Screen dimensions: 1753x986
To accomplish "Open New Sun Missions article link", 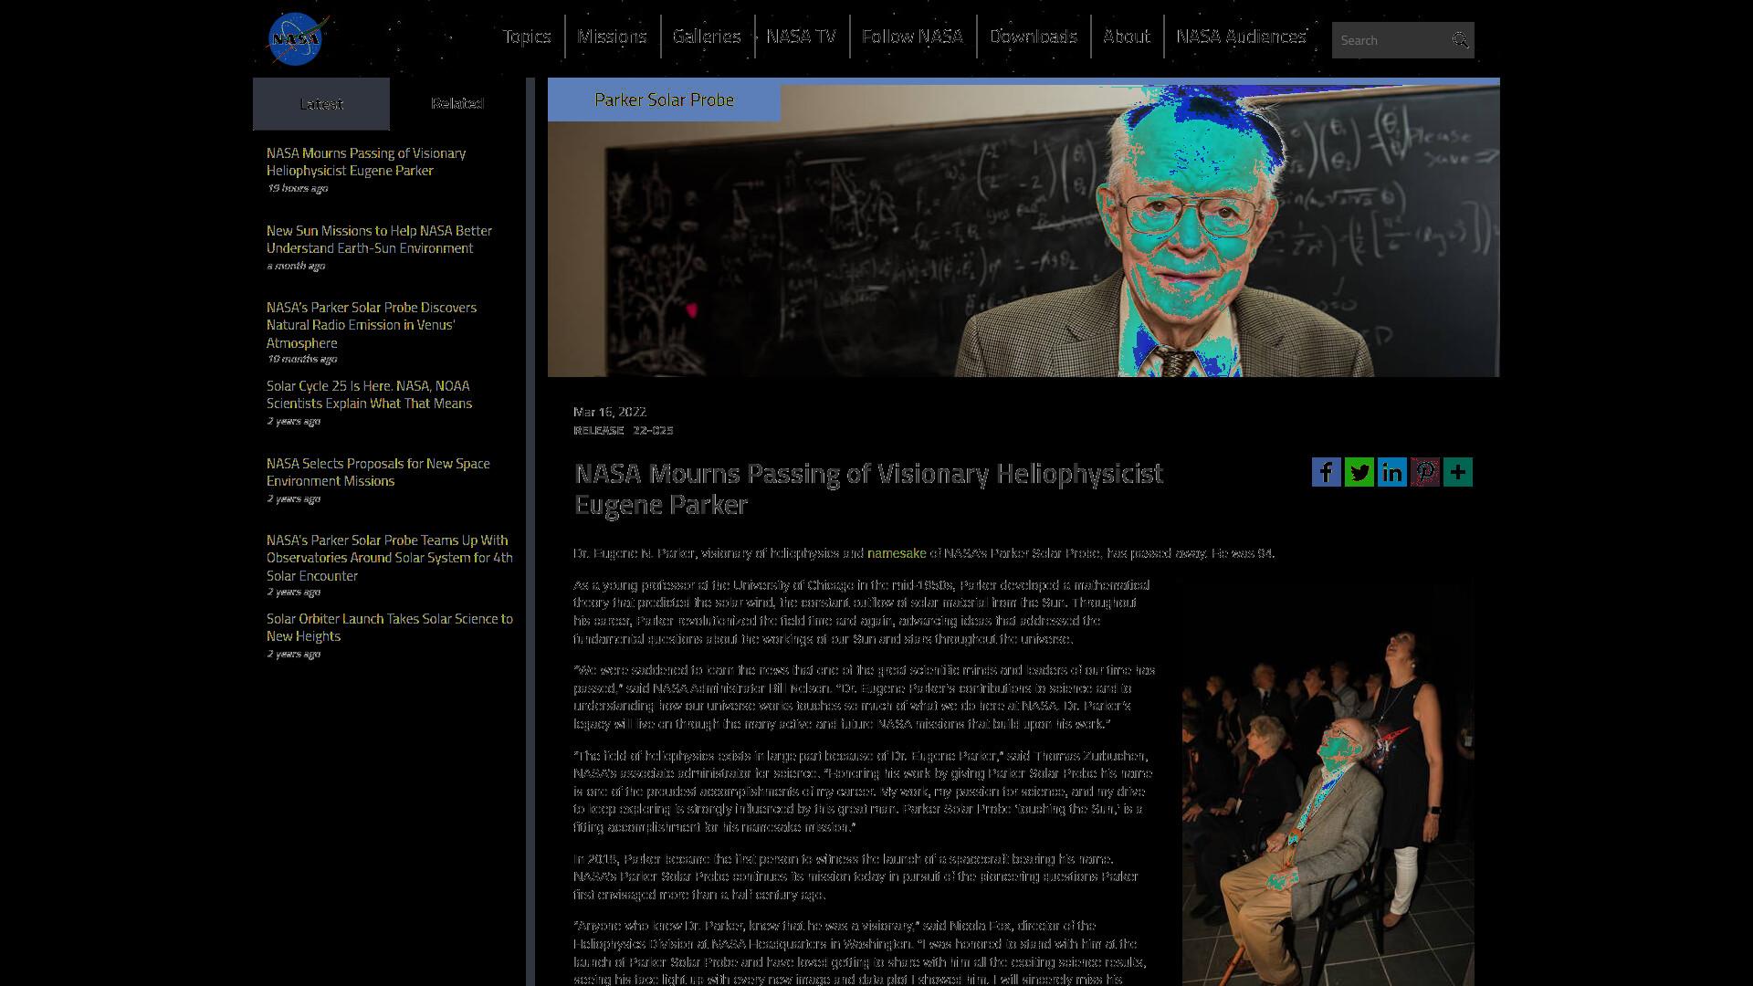I will click(379, 239).
